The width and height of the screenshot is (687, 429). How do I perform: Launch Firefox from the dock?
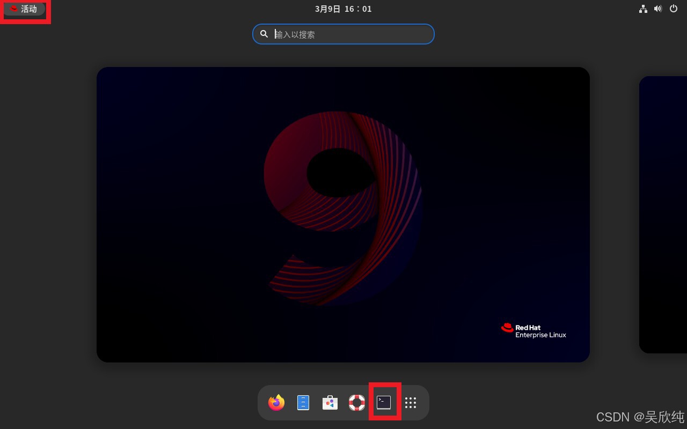pos(276,403)
